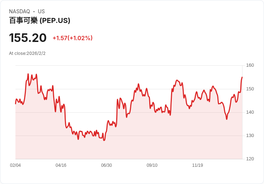Click the US market label
The height and width of the screenshot is (184, 264).
[41, 11]
